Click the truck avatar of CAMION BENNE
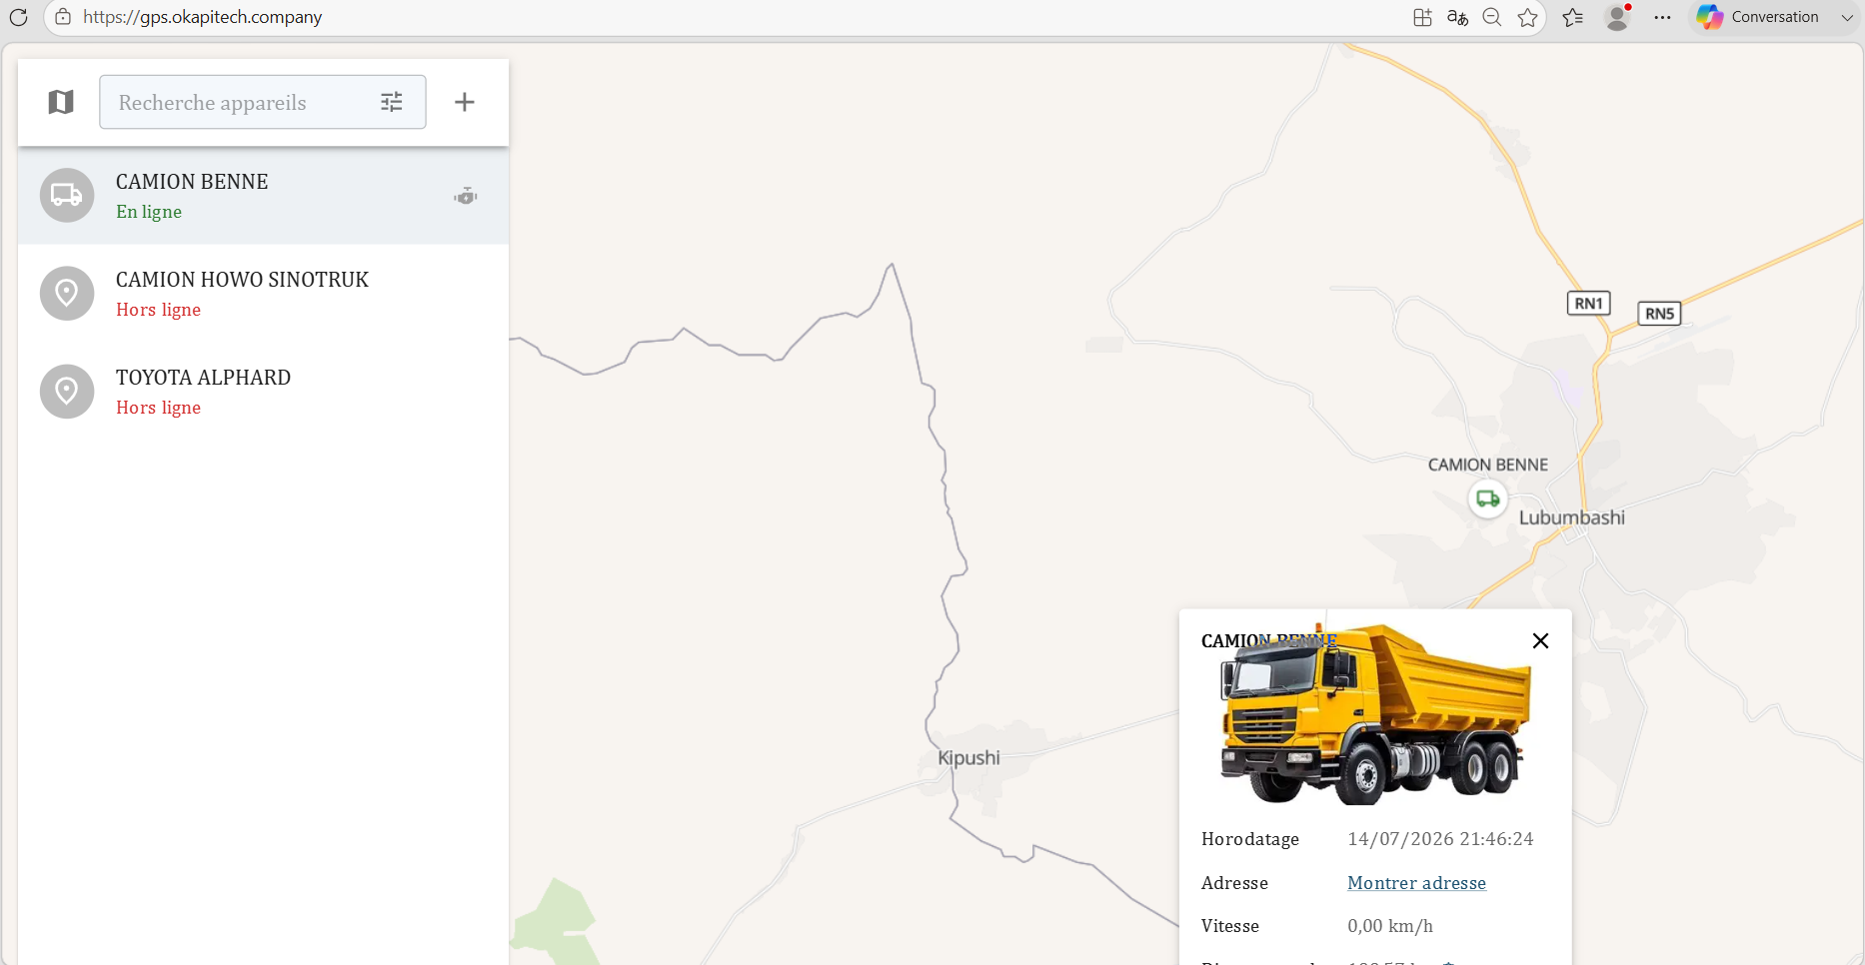The width and height of the screenshot is (1865, 965). [x=67, y=195]
